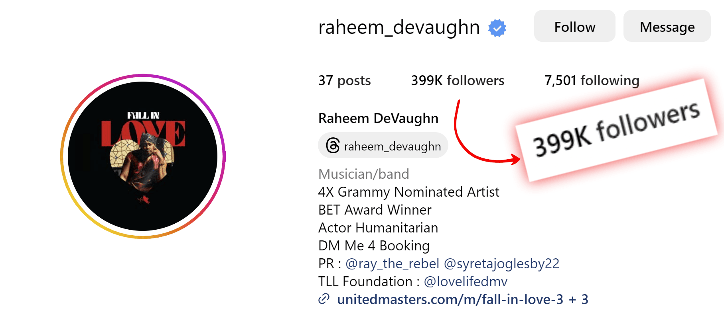Visit @lovelifedmv foundation profile

(466, 281)
